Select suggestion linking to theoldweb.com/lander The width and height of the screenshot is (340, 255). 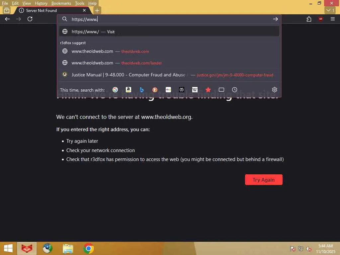click(x=169, y=63)
